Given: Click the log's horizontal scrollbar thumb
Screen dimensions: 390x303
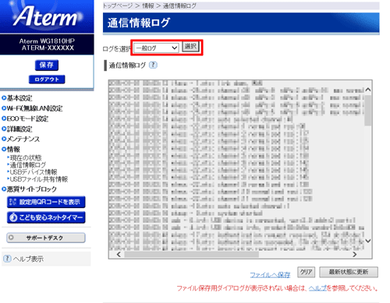Looking at the screenshot, I should pos(191,255).
